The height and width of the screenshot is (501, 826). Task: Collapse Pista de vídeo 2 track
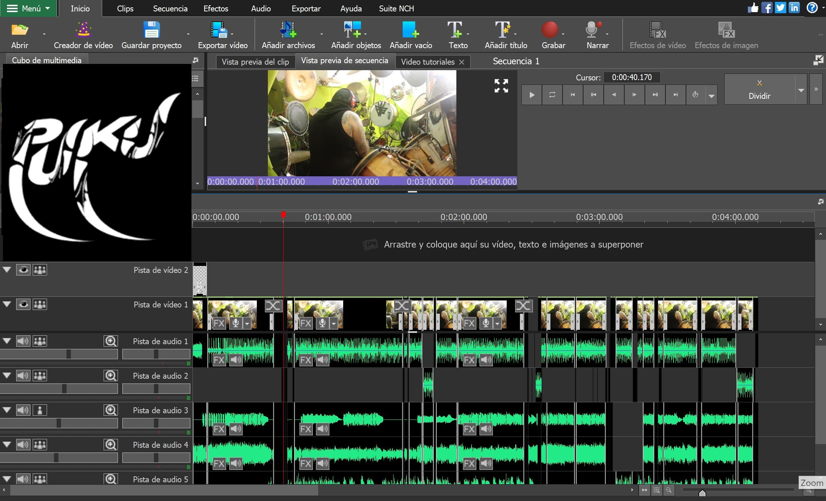[7, 270]
